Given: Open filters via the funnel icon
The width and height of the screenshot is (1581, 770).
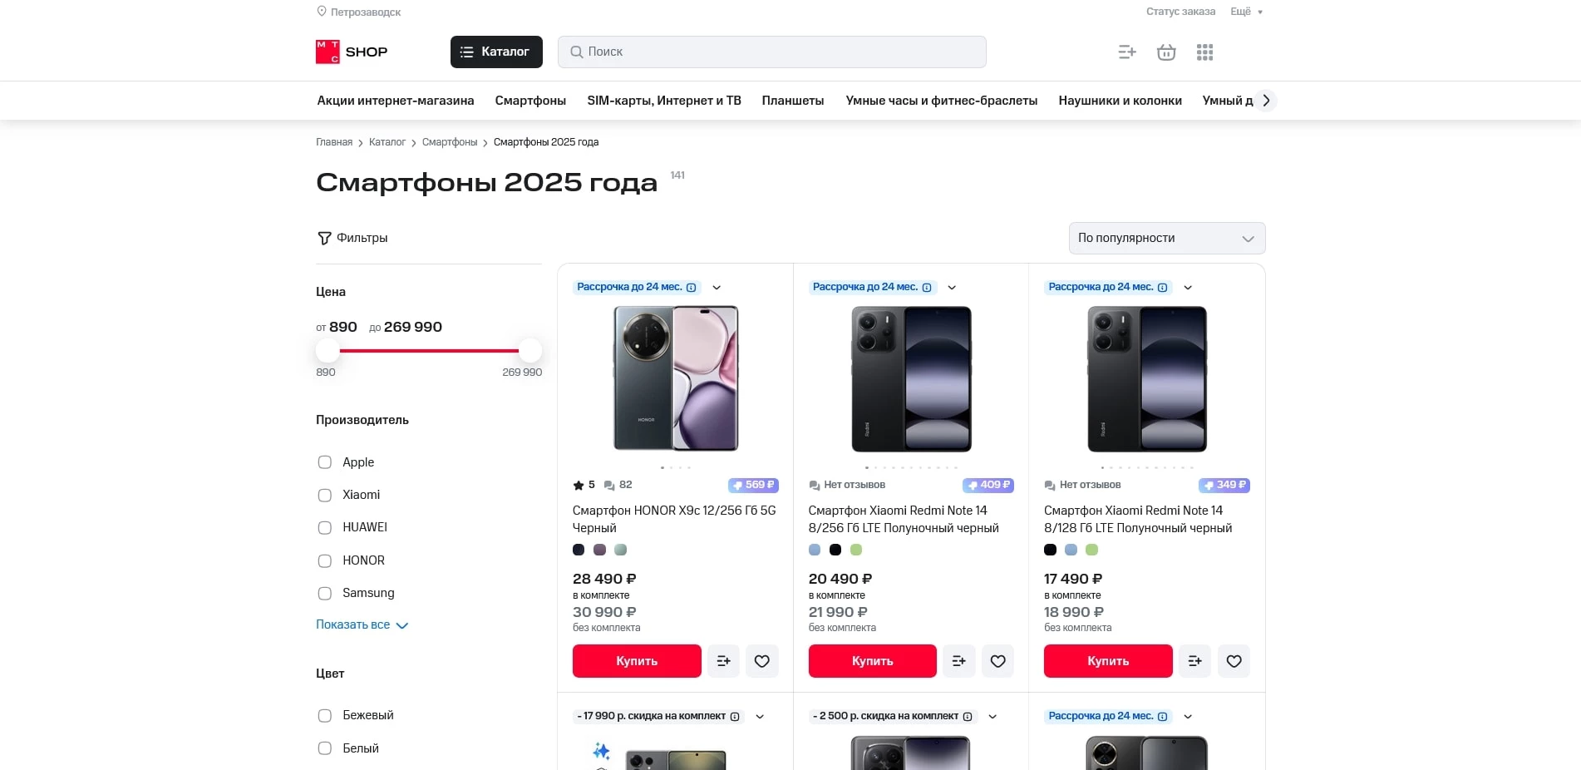Looking at the screenshot, I should [x=324, y=238].
